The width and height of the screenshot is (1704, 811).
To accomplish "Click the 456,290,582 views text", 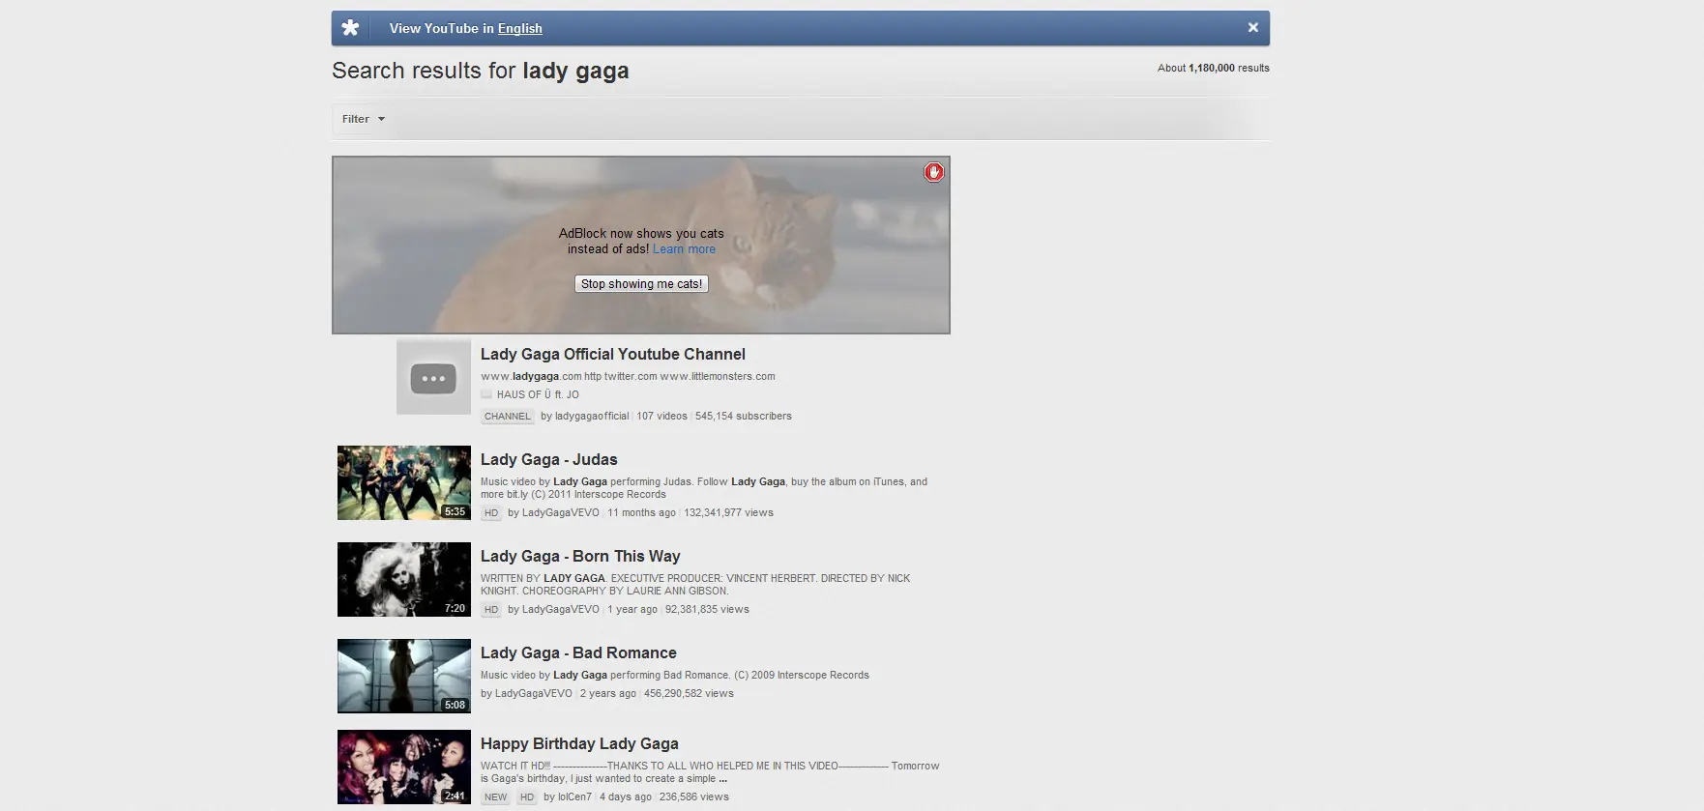I will 689,694.
